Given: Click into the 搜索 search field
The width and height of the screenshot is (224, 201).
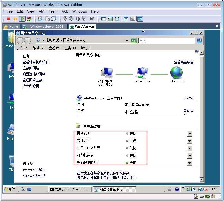Looking at the screenshot, I should tap(167, 41).
